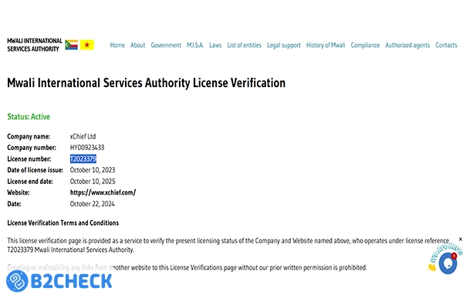
Task: Click the Comoros flag icon
Action: 72,45
